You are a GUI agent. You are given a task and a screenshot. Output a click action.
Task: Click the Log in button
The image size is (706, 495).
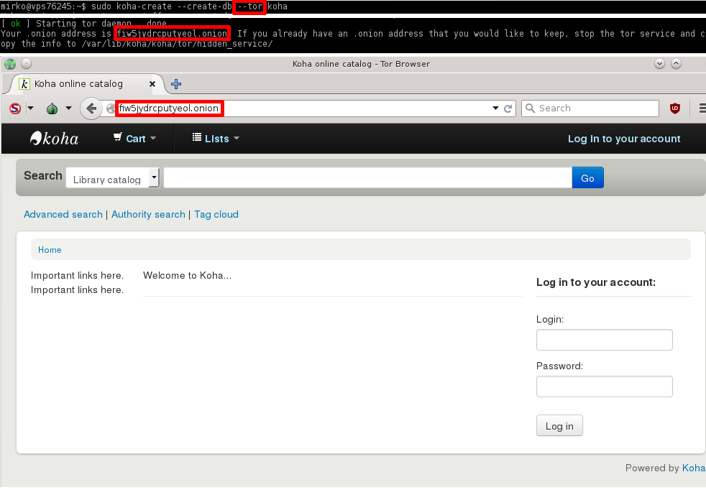pyautogui.click(x=559, y=426)
